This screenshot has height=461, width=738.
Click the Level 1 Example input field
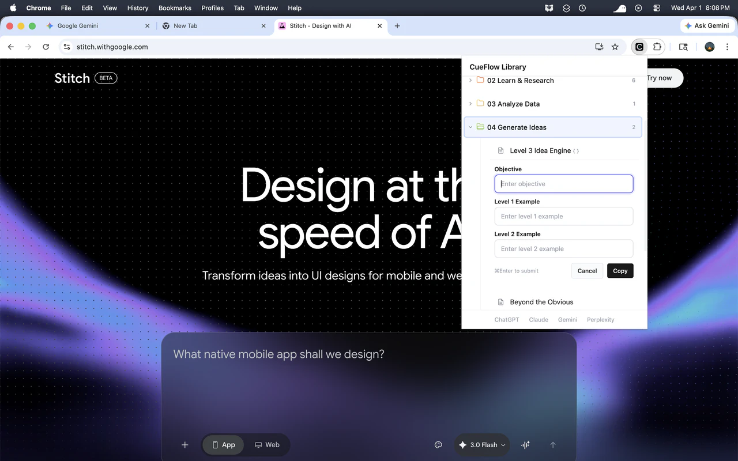coord(564,216)
